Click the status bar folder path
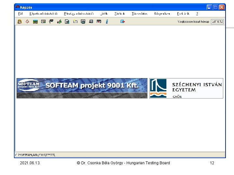 pyautogui.click(x=35, y=155)
